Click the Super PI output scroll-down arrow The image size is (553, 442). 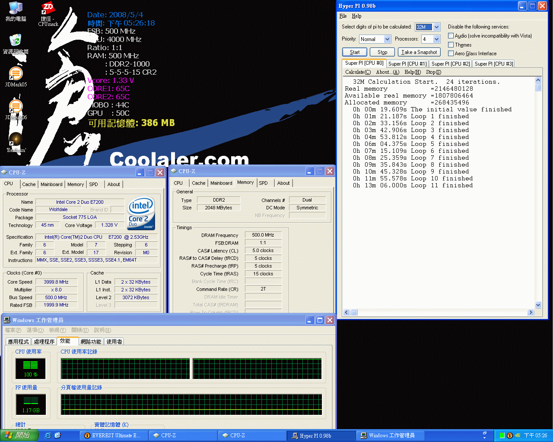[538, 305]
